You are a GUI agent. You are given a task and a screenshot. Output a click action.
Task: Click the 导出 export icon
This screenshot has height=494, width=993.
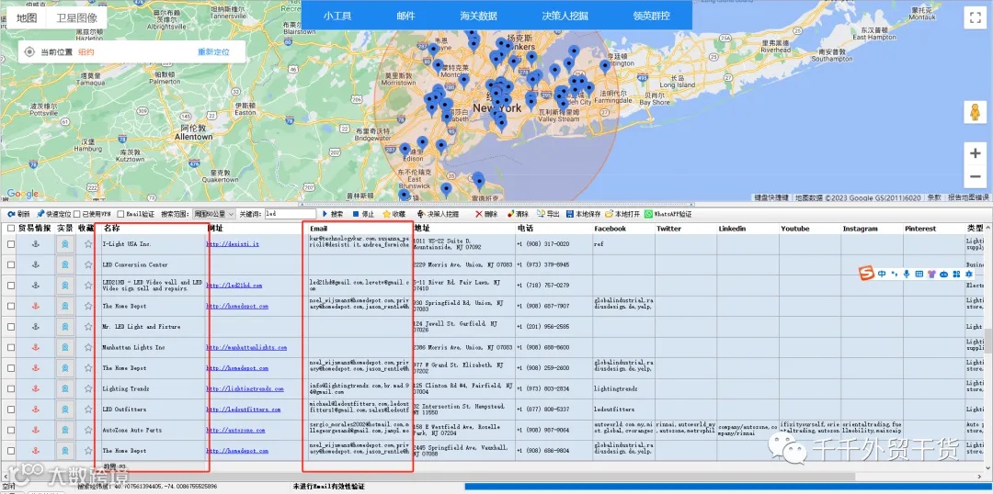(541, 215)
